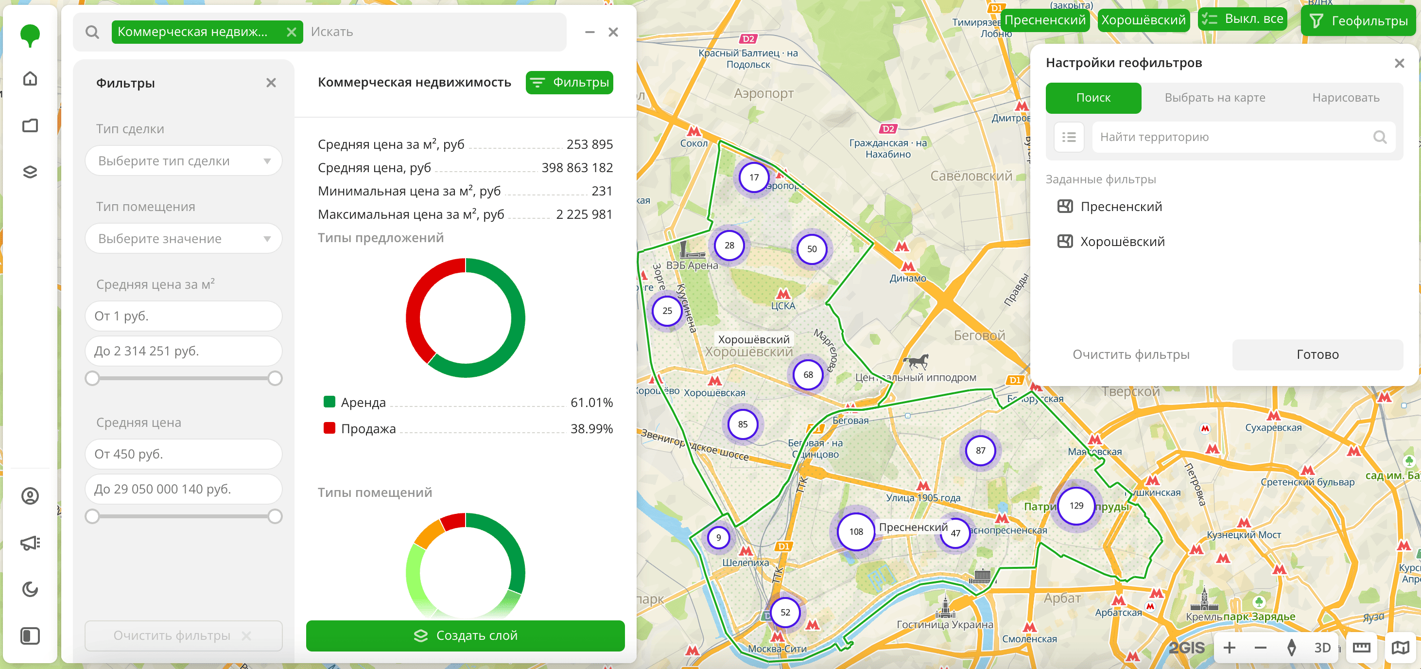Open the layers icon in left sidebar
The image size is (1421, 669).
[30, 172]
